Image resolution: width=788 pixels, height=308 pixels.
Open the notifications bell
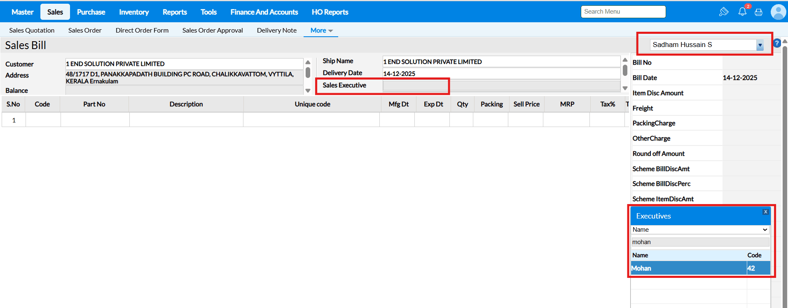click(742, 12)
